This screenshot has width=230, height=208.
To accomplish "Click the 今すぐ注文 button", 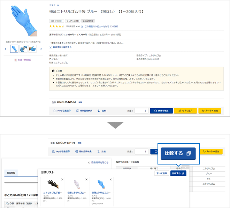I will (185, 111).
